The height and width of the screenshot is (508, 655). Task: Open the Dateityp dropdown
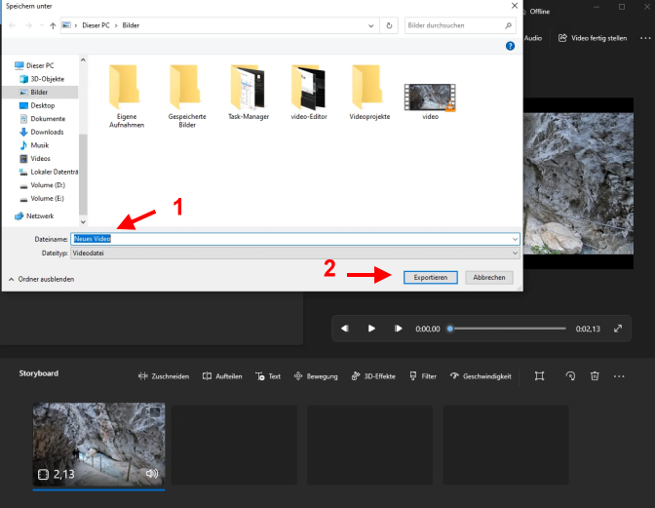click(514, 253)
